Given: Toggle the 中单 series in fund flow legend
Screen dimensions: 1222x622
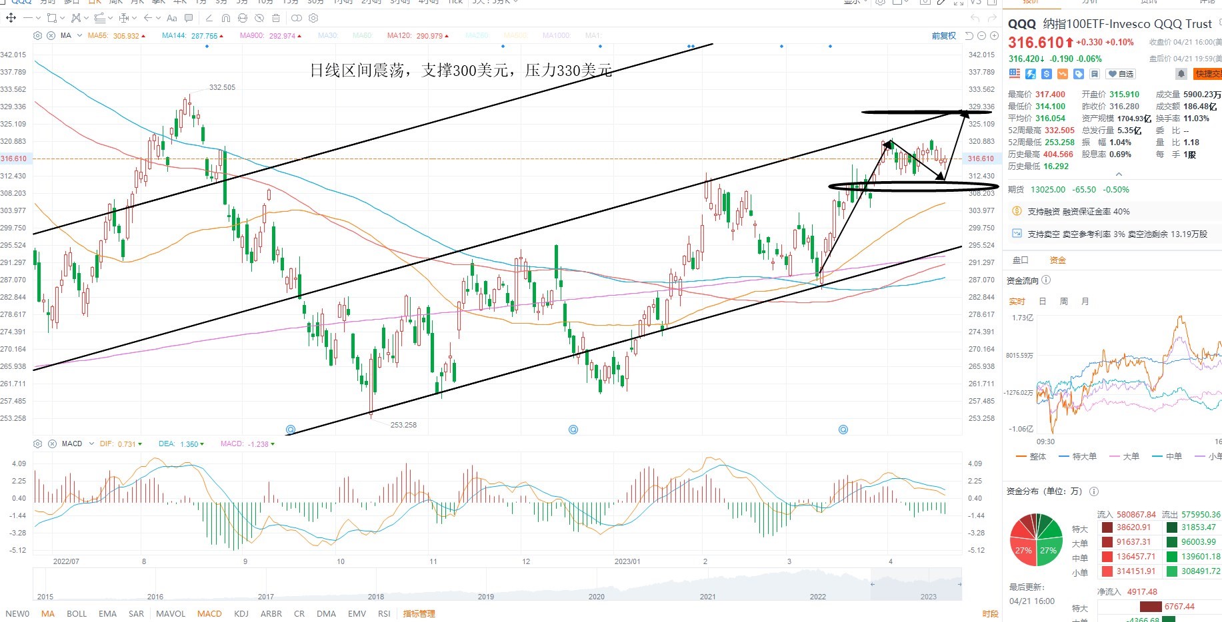Looking at the screenshot, I should 1167,457.
